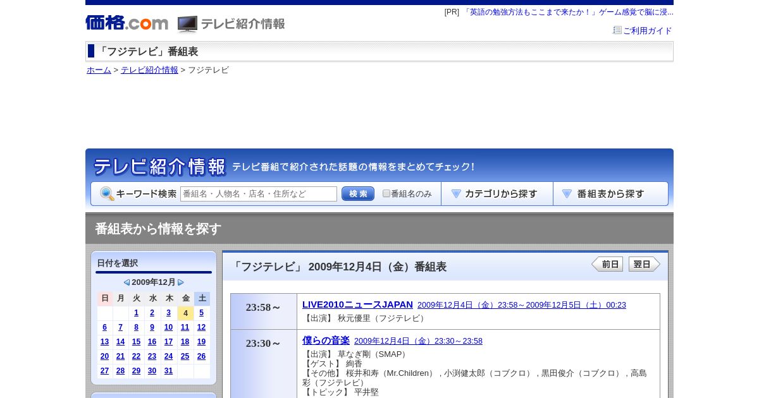Screen dimensions: 759x398
Task: Open the 23:58～00:23 broadcast time link
Action: click(522, 305)
